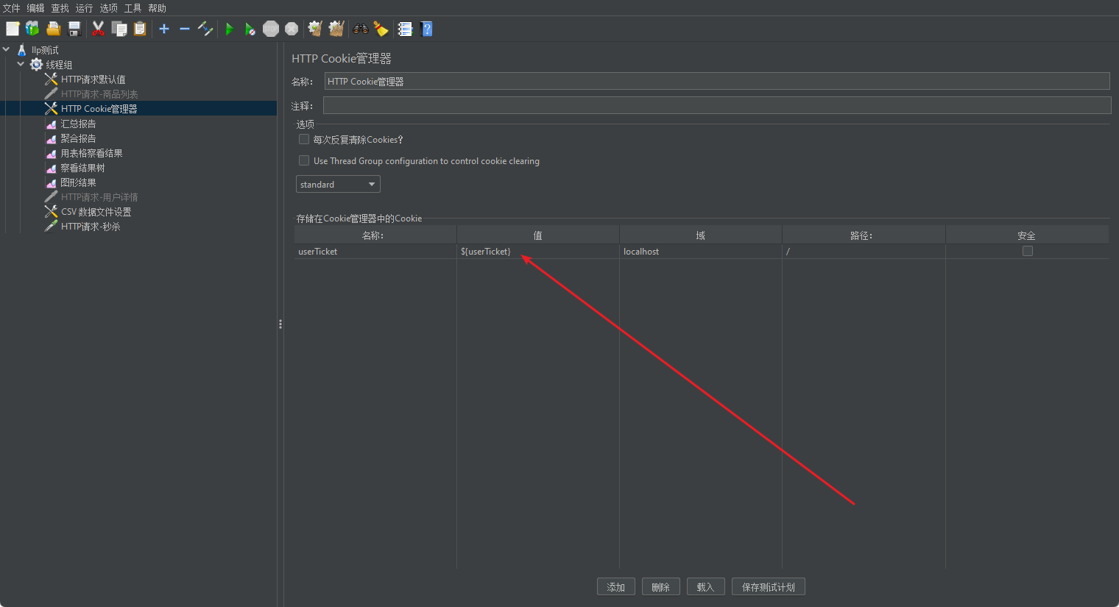
Task: Collapse the llp测试 test plan node
Action: (7, 49)
